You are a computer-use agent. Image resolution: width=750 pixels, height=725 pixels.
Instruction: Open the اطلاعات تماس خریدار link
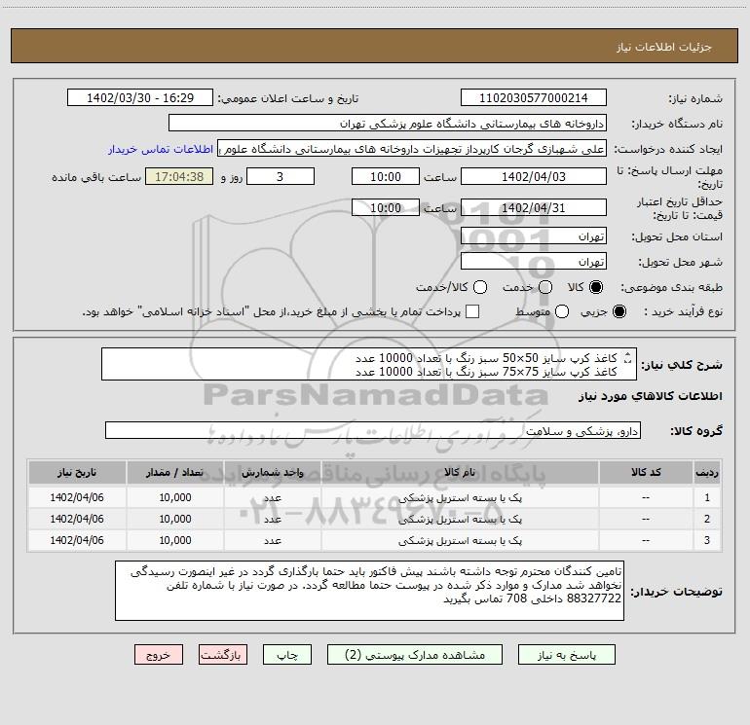tap(161, 149)
